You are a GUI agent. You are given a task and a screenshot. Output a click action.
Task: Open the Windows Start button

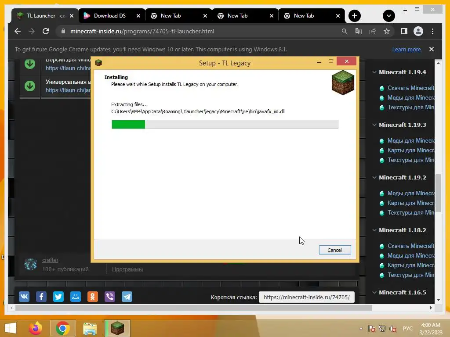pyautogui.click(x=11, y=328)
